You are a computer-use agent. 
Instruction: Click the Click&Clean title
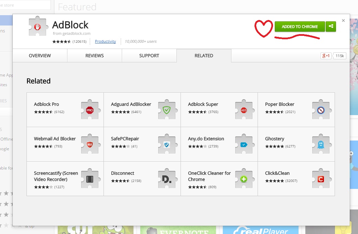click(x=277, y=173)
